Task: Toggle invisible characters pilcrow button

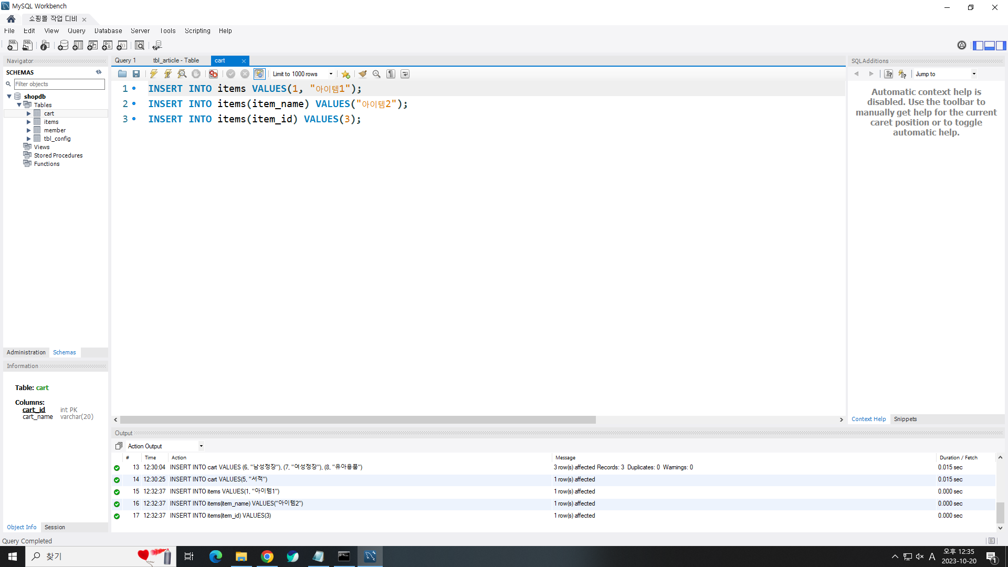Action: click(x=391, y=74)
